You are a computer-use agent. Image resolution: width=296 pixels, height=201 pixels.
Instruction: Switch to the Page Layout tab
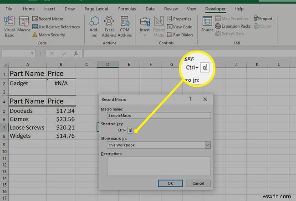point(96,9)
